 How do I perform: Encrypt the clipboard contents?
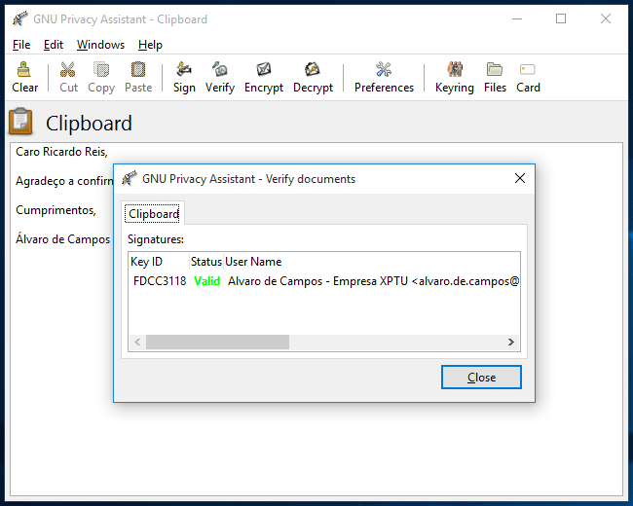pos(264,77)
